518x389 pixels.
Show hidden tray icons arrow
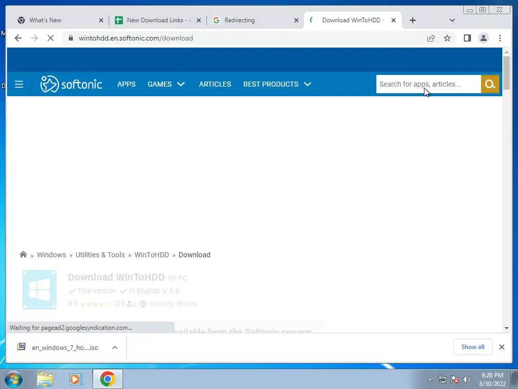coord(430,379)
